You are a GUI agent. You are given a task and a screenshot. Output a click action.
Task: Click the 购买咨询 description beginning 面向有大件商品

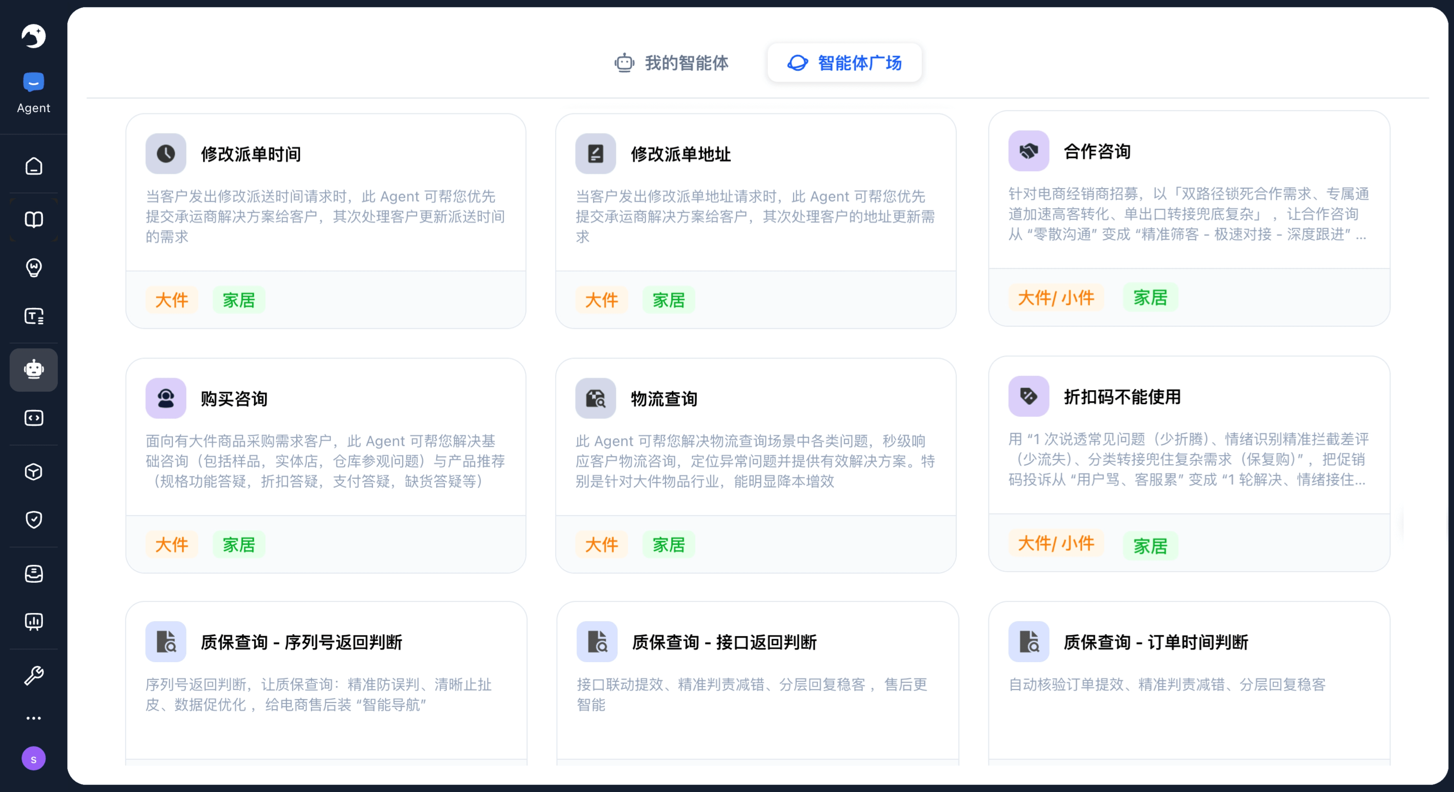pos(325,461)
